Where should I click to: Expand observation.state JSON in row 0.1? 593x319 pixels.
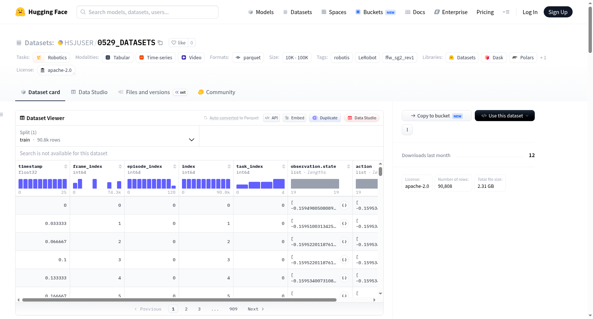point(344,260)
